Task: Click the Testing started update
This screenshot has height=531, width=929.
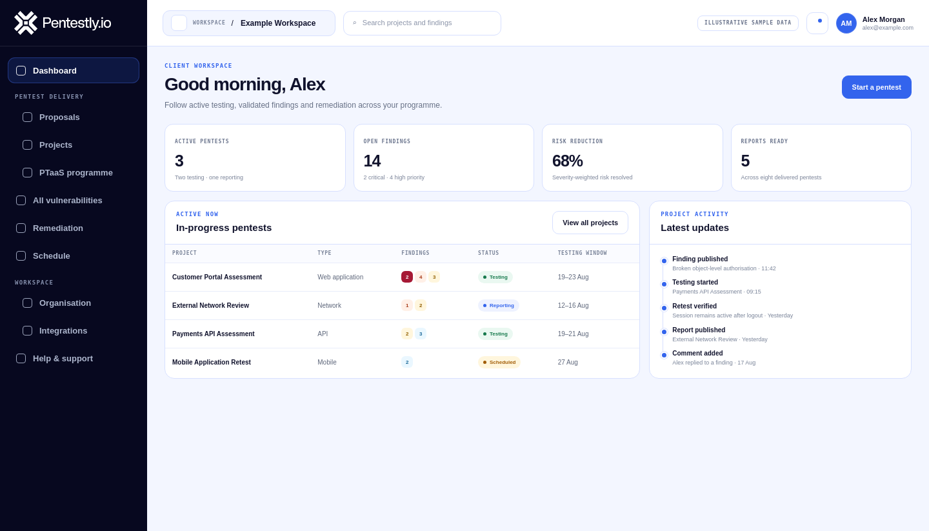Action: coord(717,287)
